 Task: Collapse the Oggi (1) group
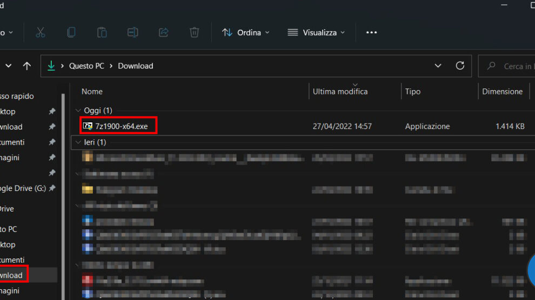(x=77, y=111)
